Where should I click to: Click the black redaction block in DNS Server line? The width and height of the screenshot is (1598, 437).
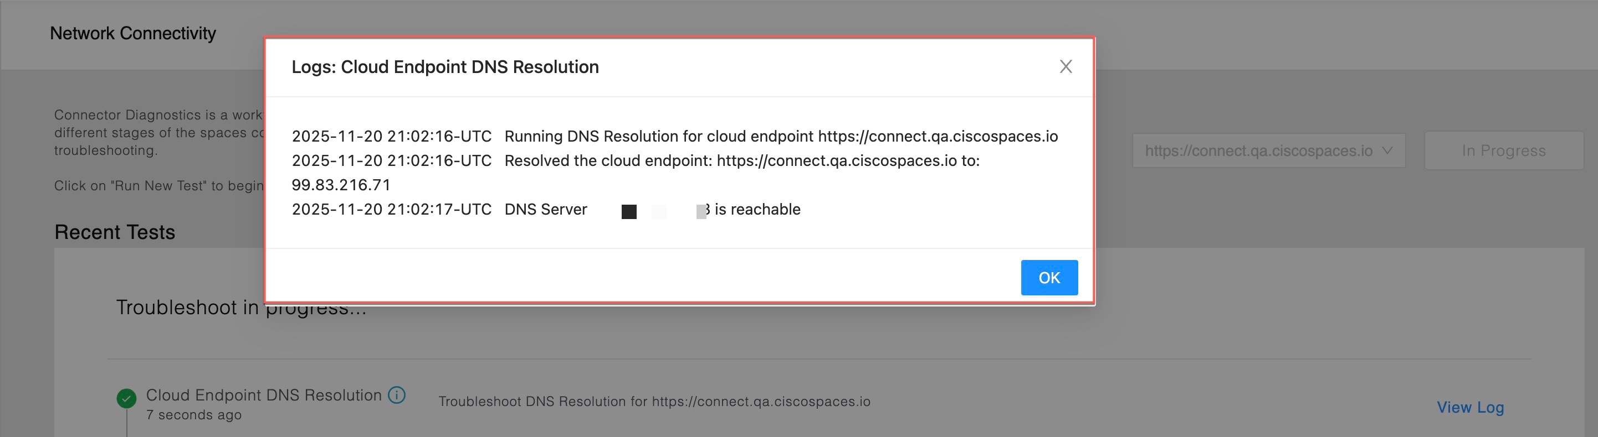point(628,212)
